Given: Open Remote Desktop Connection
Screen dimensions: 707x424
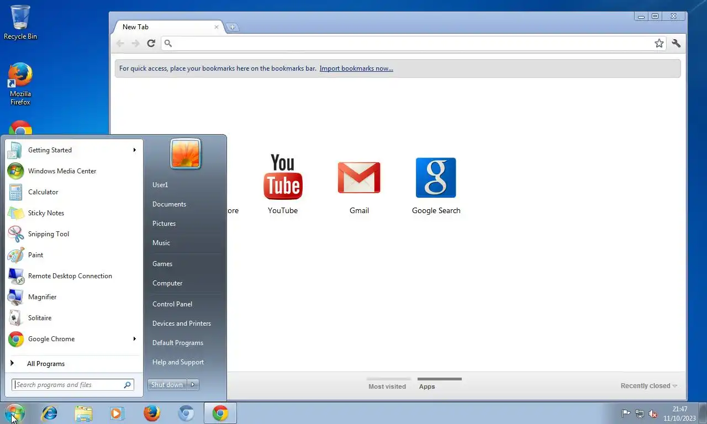Looking at the screenshot, I should [73, 276].
